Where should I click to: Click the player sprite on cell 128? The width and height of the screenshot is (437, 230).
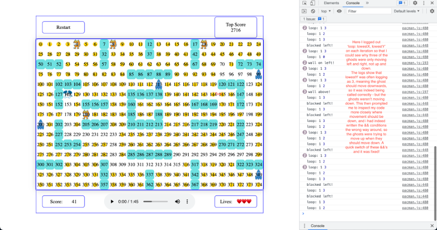coord(67,94)
